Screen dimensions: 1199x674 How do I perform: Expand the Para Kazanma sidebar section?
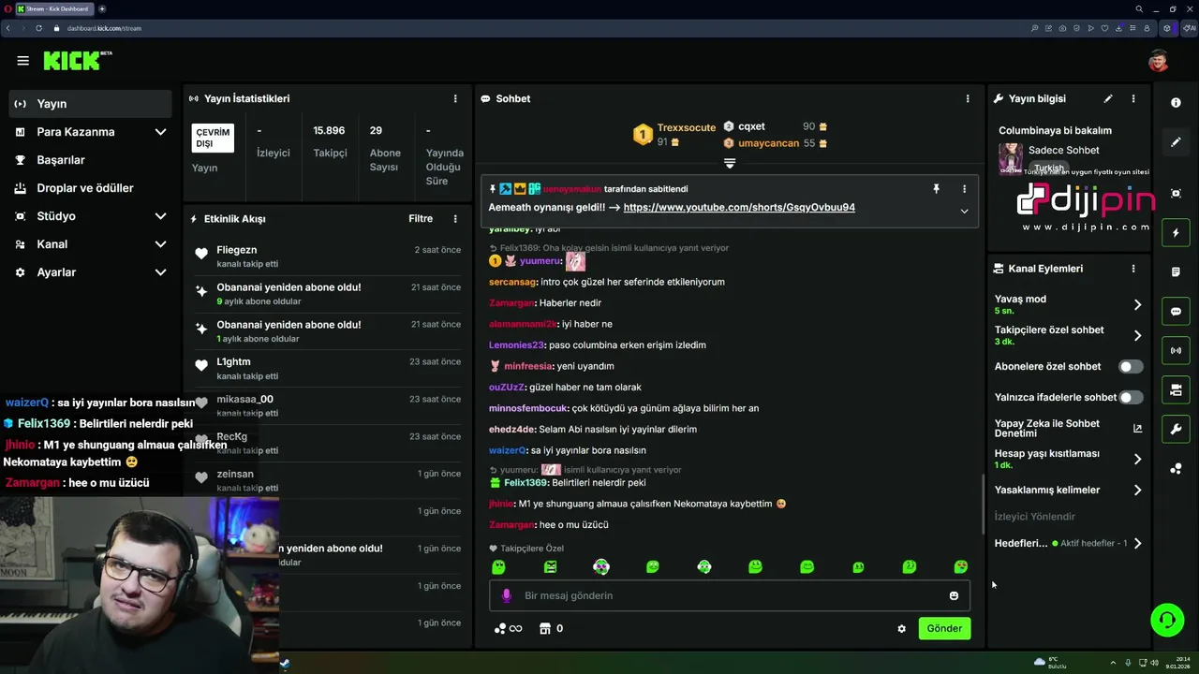[160, 132]
